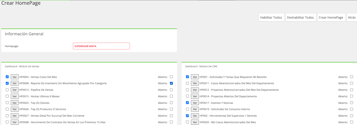Check Abierto for HP0020 Mis Casos
This screenshot has height=125, width=357.
[351, 122]
